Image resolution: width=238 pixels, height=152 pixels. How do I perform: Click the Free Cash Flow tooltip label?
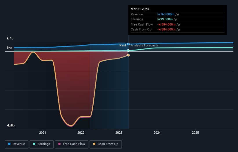coord(142,24)
